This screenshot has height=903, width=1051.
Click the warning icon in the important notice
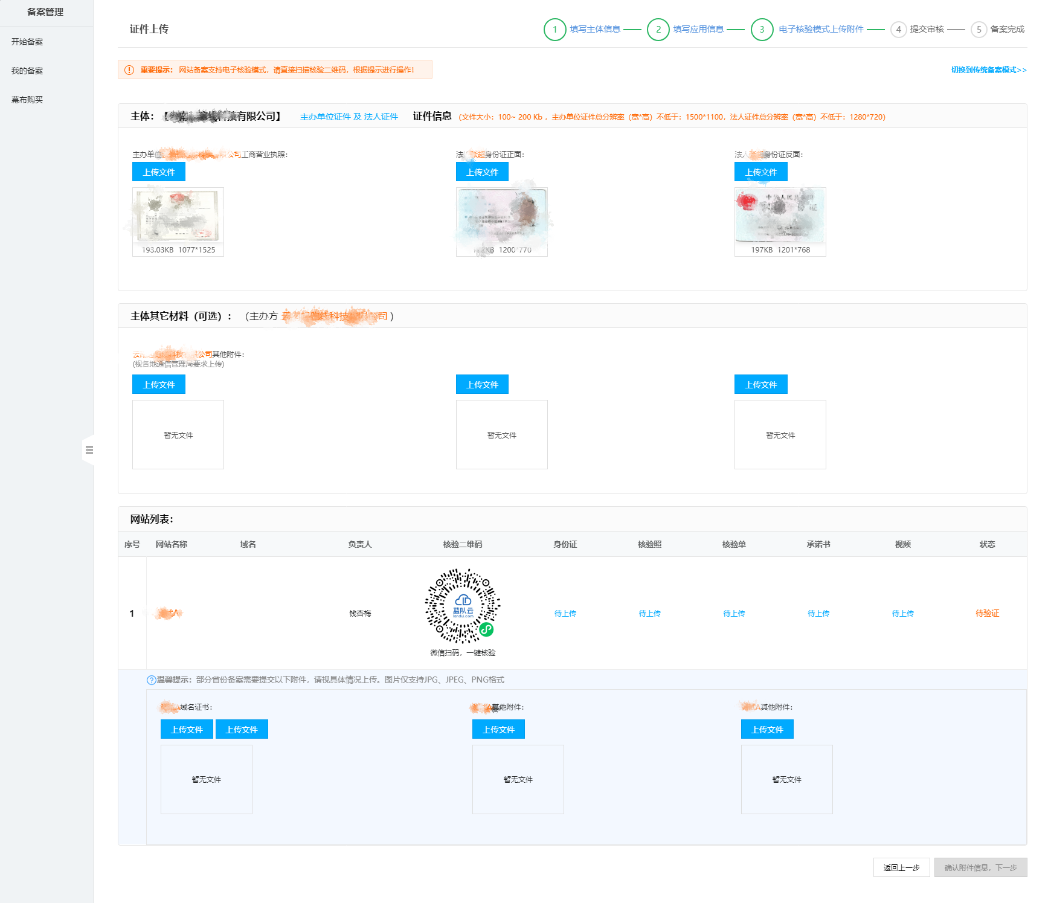(129, 70)
